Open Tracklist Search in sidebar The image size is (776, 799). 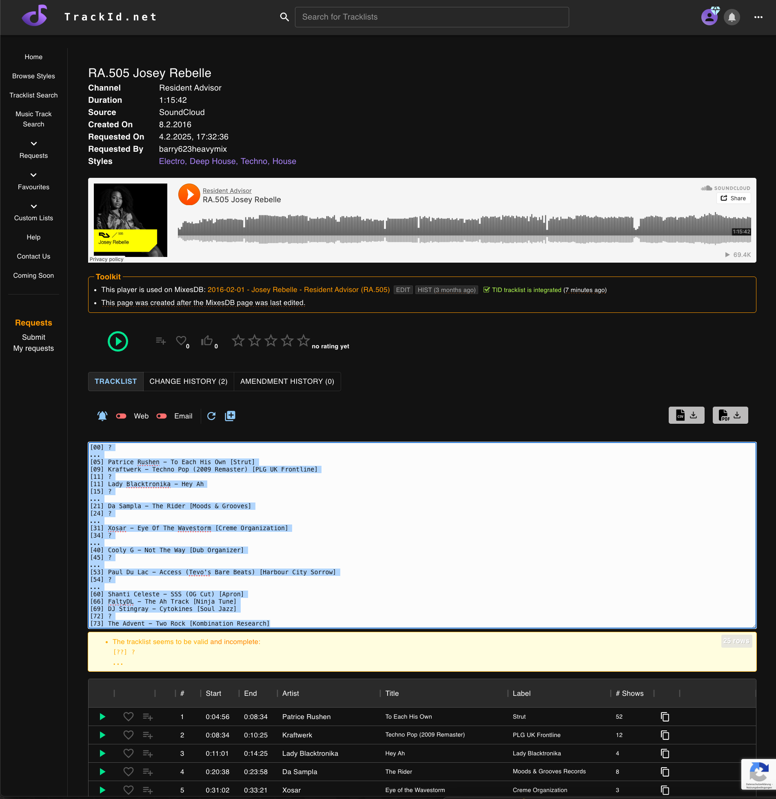tap(33, 95)
